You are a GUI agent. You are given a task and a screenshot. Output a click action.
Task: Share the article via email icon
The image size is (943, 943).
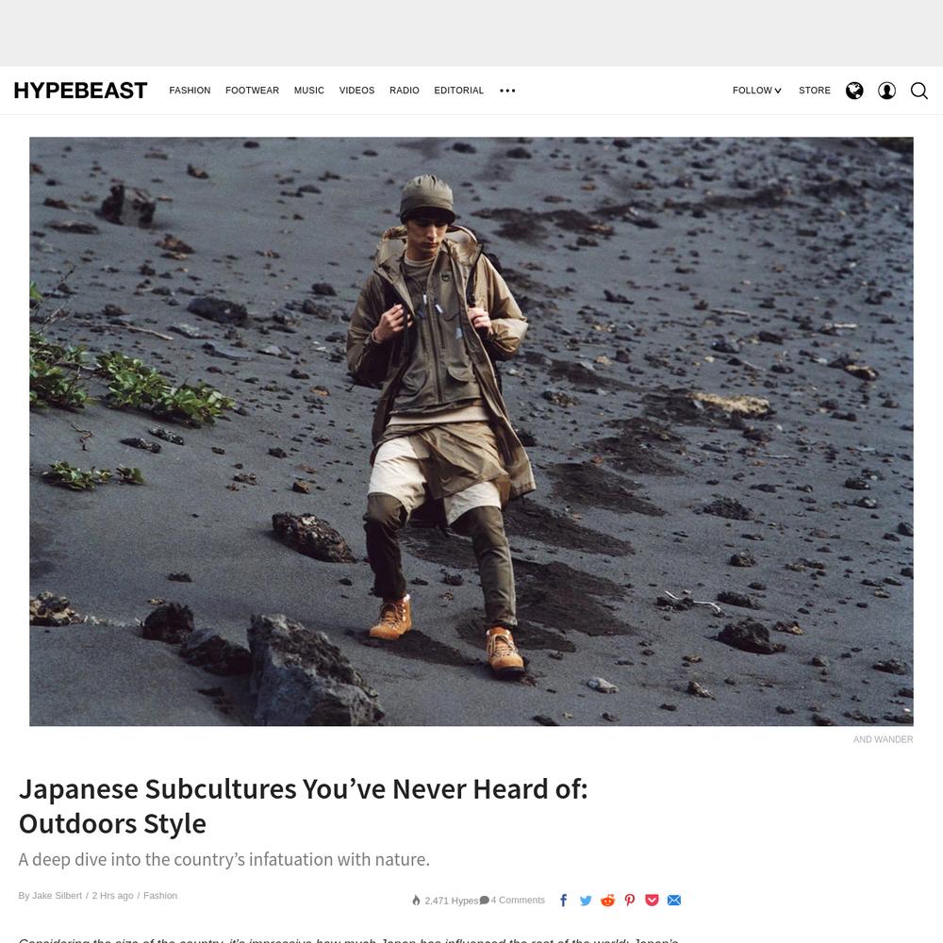coord(674,900)
